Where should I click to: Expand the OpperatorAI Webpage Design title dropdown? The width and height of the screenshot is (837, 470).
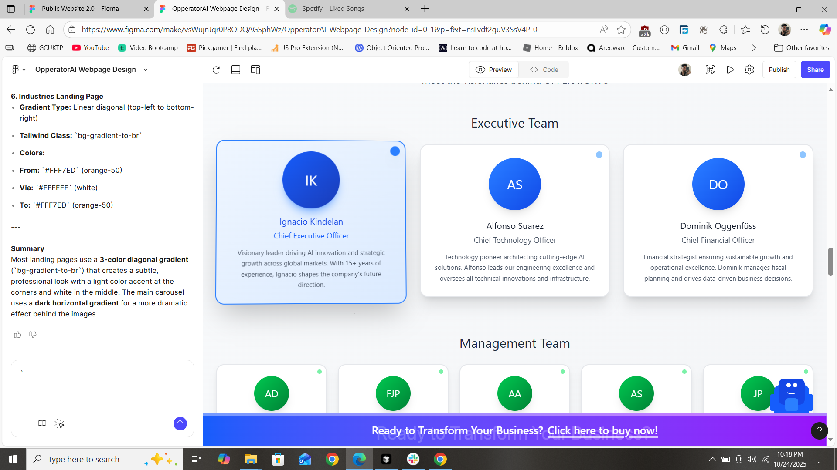[x=146, y=70]
